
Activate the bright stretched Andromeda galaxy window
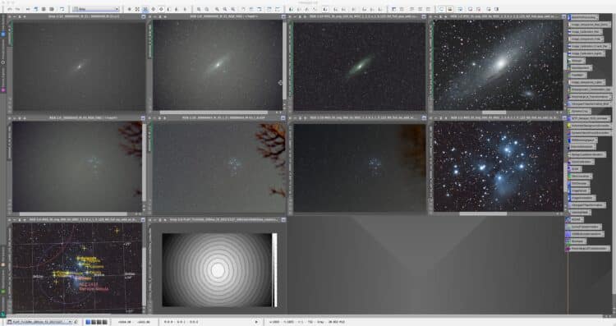tap(499, 65)
